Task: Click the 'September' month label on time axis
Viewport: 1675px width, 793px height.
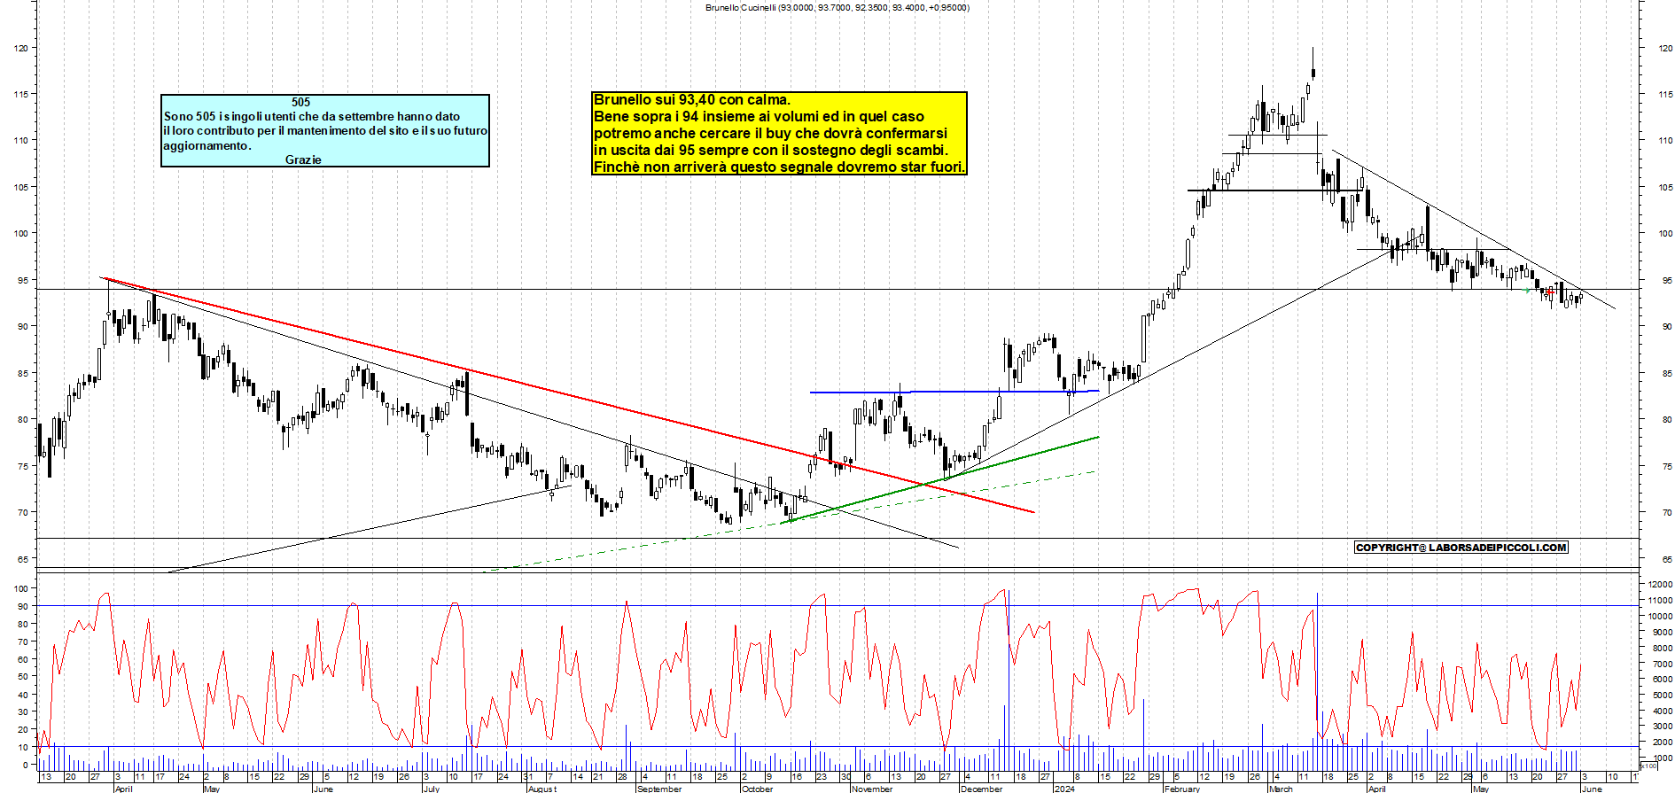Action: point(659,789)
